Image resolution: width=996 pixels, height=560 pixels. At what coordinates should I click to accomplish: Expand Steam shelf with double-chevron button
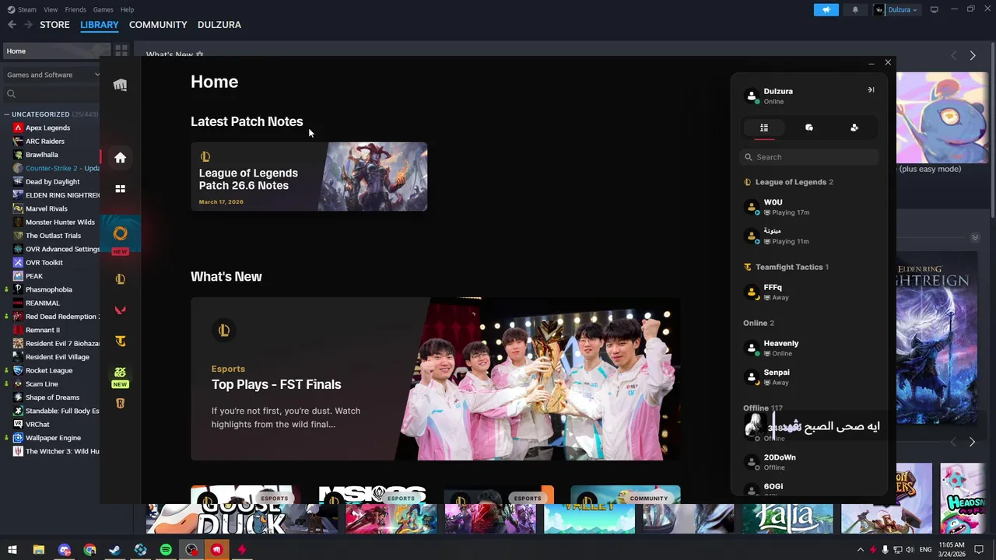976,237
